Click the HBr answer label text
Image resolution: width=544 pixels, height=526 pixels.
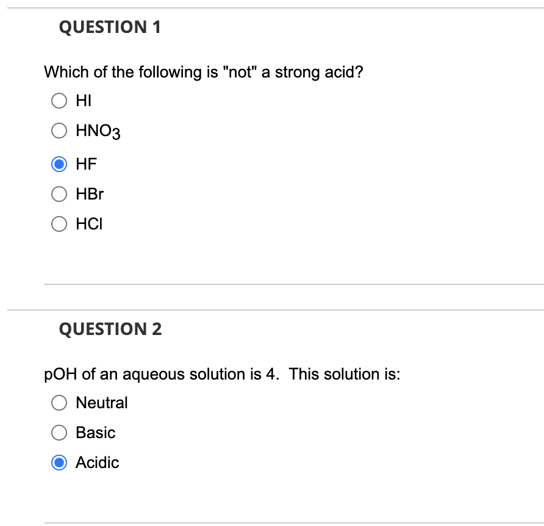click(x=89, y=194)
